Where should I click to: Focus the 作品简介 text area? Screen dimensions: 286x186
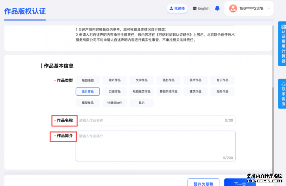(x=155, y=146)
